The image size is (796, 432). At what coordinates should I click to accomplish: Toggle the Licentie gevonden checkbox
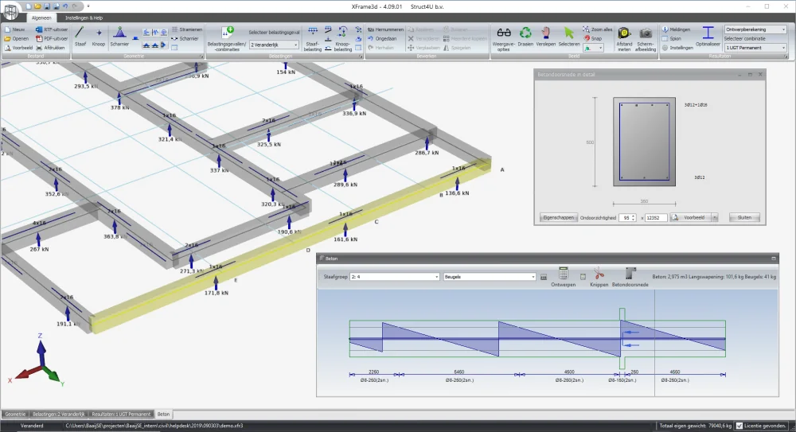tap(739, 426)
